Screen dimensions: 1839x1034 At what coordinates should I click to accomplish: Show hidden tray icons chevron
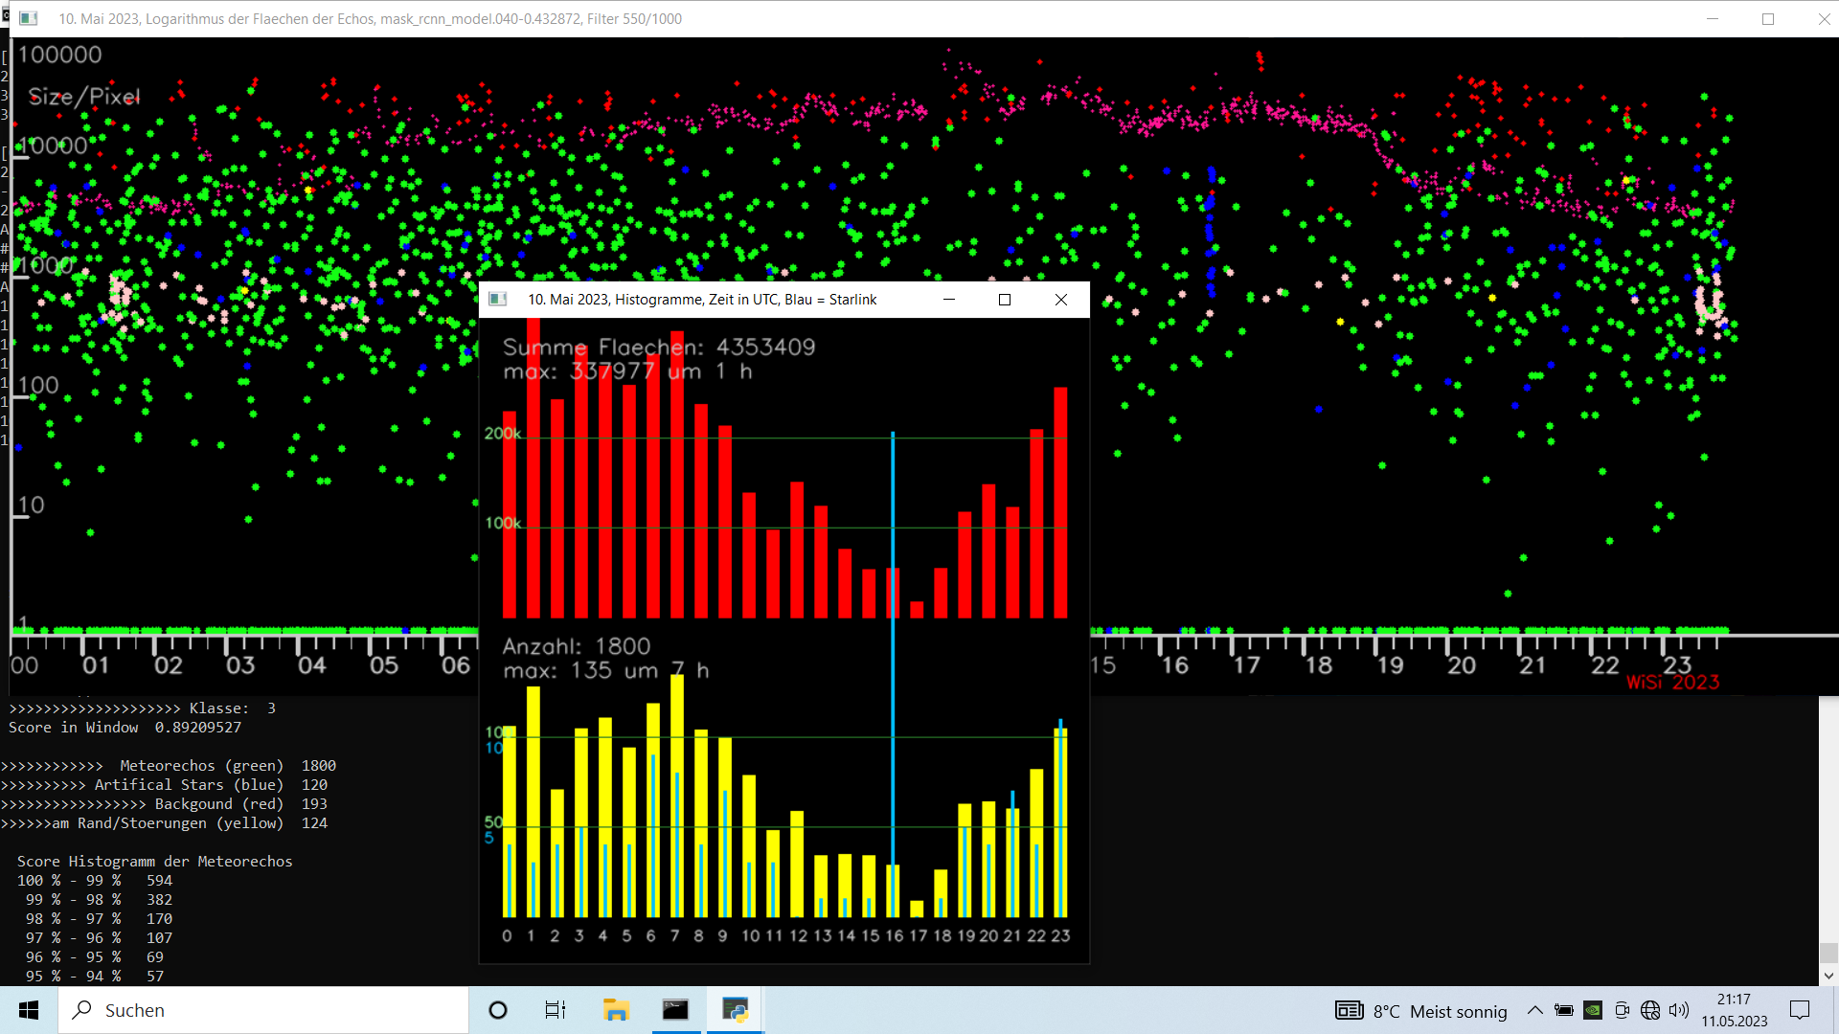click(x=1534, y=1010)
